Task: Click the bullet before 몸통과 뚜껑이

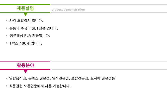Action: 6,28
